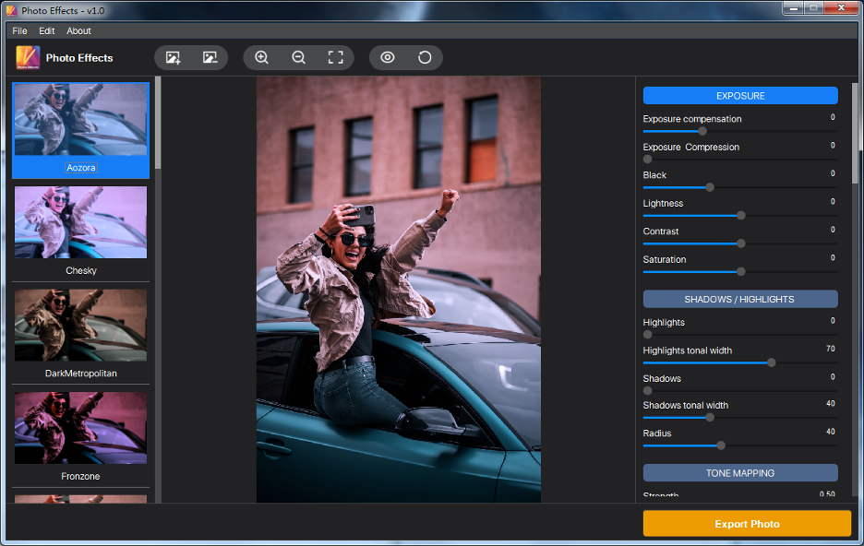
Task: Zoom in on the photo
Action: (x=262, y=58)
